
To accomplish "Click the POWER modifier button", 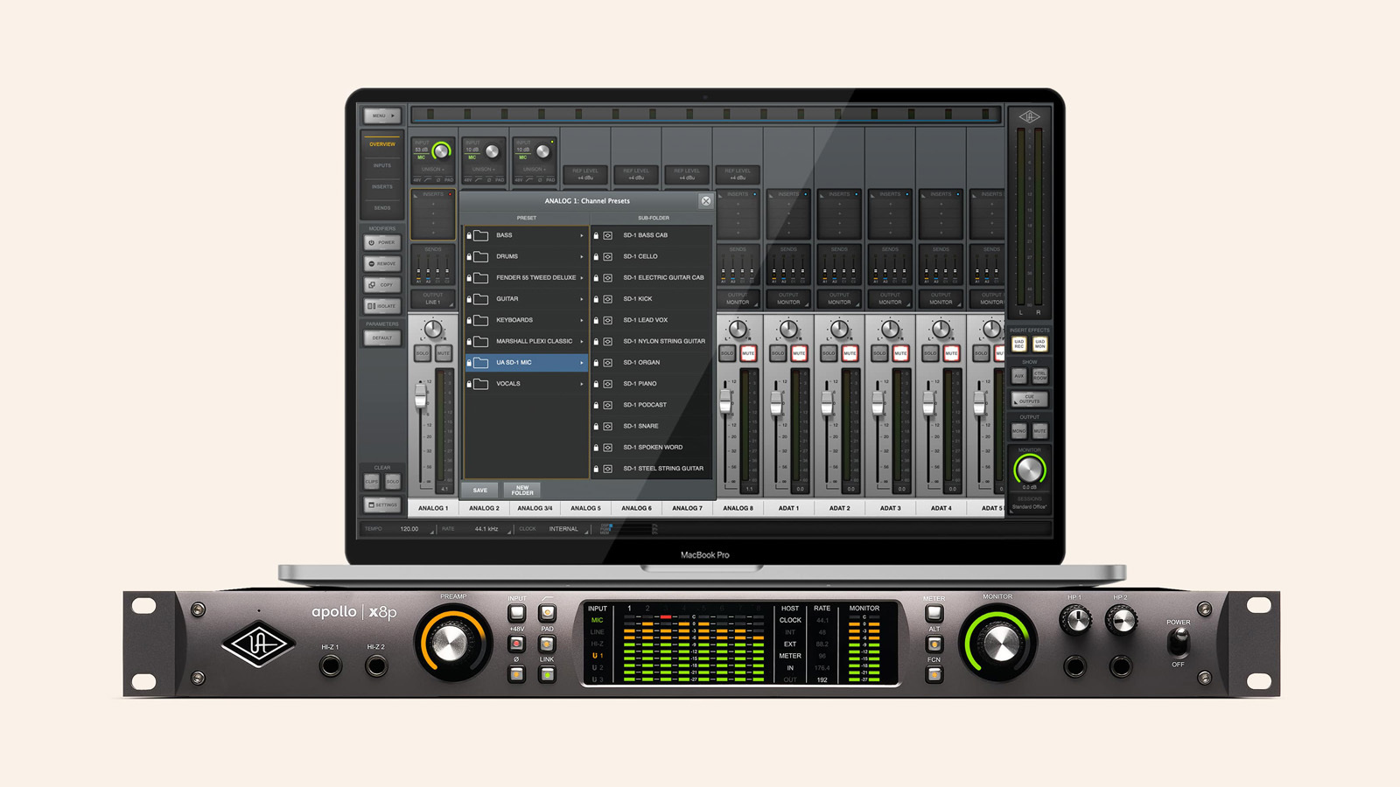I will [x=382, y=242].
